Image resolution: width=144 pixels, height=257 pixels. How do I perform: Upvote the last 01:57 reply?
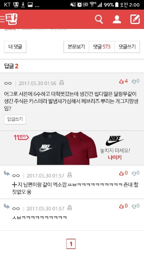click(124, 206)
